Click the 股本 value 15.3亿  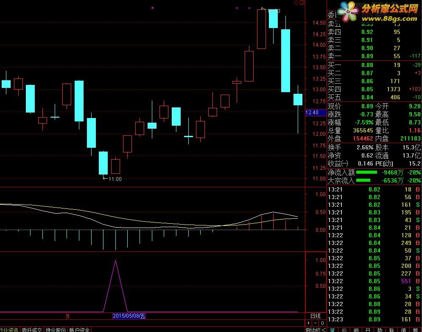point(412,147)
